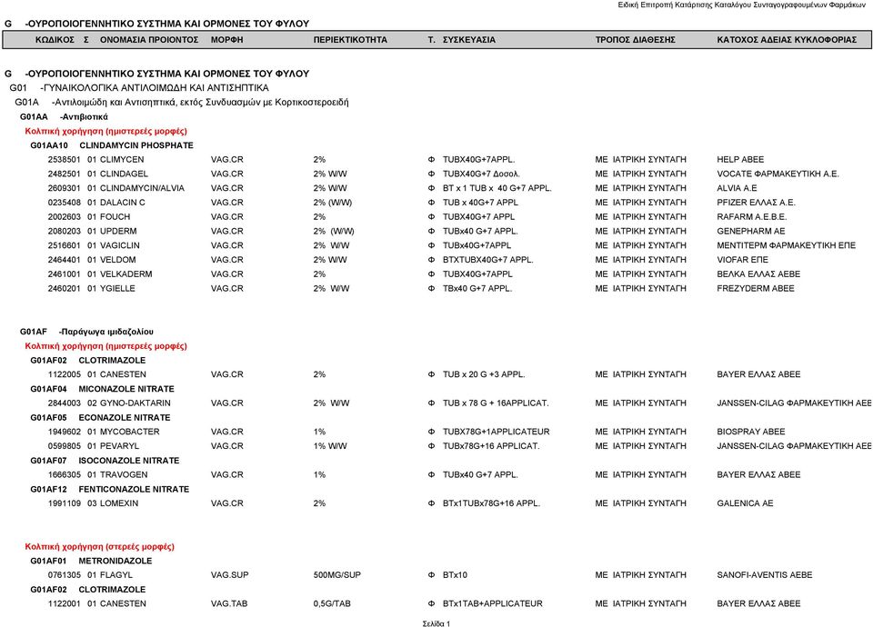873x627 pixels.
Task: Click the BTx1TAB+APPLICATEUR packaging
Action: click(x=492, y=603)
